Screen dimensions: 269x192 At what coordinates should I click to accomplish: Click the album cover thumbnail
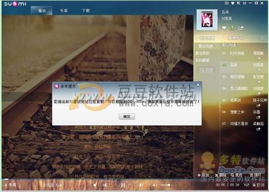pos(207,19)
